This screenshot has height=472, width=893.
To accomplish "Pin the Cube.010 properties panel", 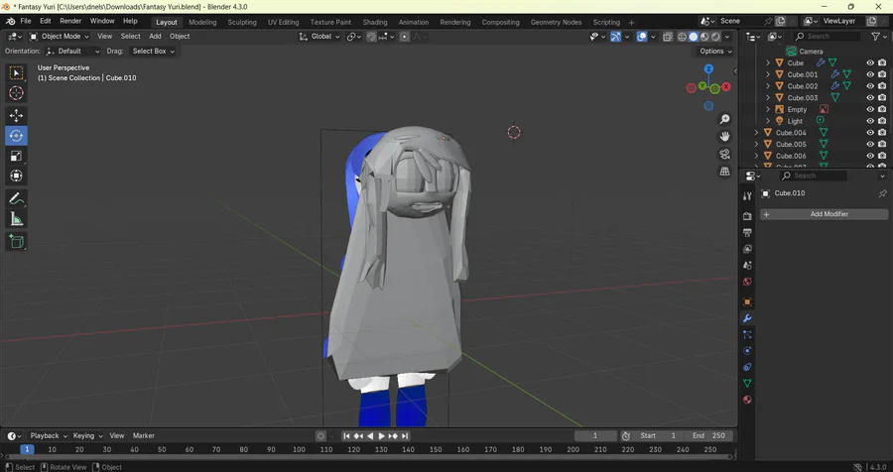I will click(x=882, y=193).
